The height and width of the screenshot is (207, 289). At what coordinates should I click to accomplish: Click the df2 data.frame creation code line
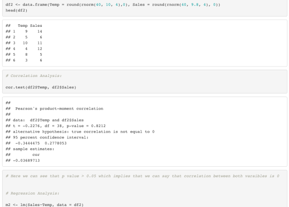tap(113, 5)
